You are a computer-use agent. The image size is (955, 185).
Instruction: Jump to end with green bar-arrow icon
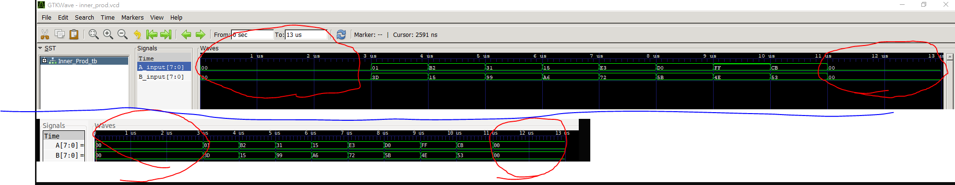coord(166,34)
